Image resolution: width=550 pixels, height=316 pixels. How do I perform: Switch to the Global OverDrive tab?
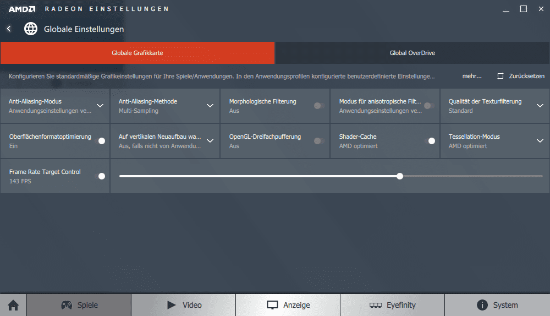tap(413, 53)
